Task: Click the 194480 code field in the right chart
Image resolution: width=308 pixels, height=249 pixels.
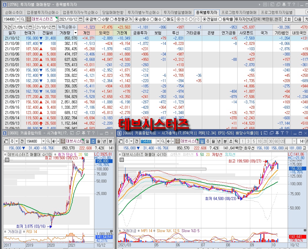Action: (x=148, y=141)
